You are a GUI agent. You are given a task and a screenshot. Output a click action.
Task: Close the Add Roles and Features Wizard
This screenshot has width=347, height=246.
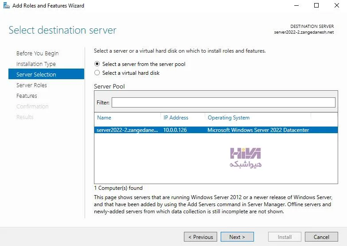point(337,5)
